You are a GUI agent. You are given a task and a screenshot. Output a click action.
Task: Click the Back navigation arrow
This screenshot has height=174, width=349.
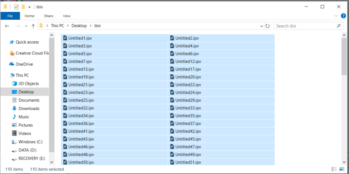point(7,26)
